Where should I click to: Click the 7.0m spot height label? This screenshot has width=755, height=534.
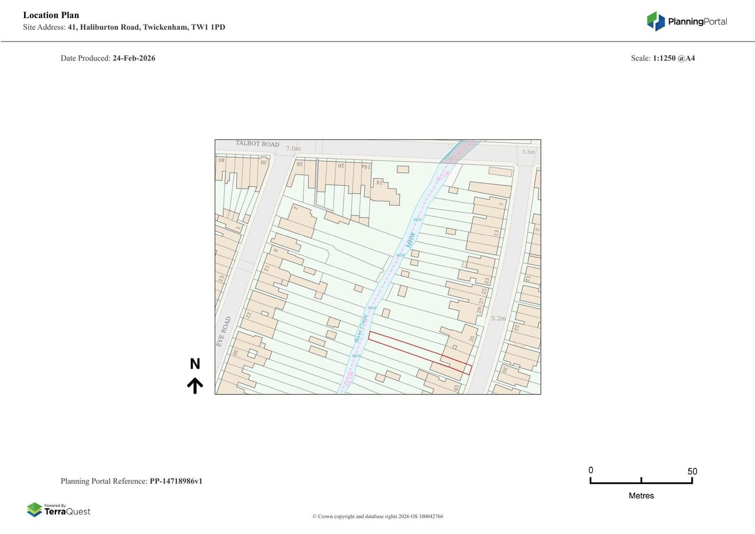point(293,149)
